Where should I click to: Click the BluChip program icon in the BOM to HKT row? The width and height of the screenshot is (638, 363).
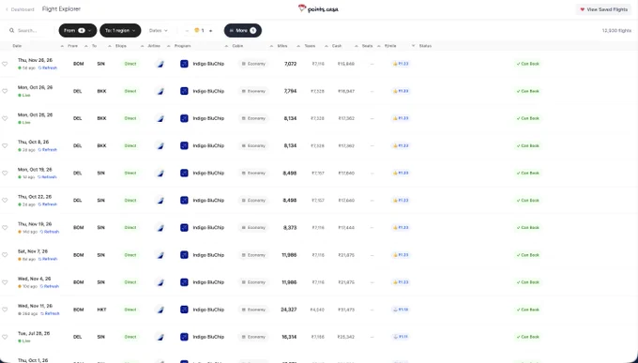[184, 310]
